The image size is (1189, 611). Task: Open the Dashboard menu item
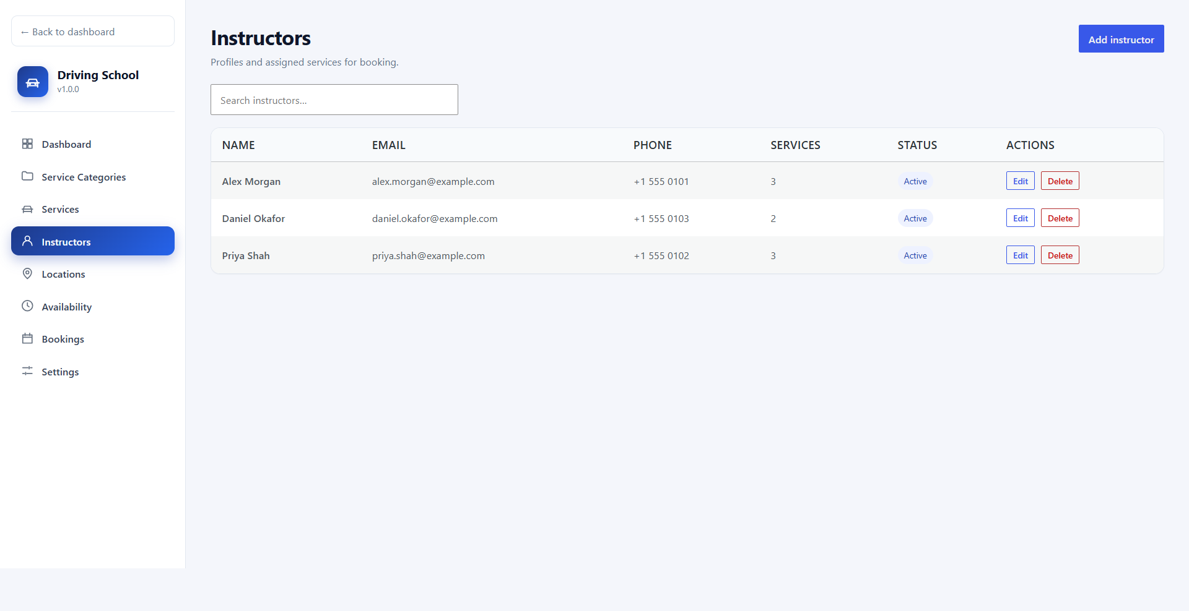click(x=93, y=144)
